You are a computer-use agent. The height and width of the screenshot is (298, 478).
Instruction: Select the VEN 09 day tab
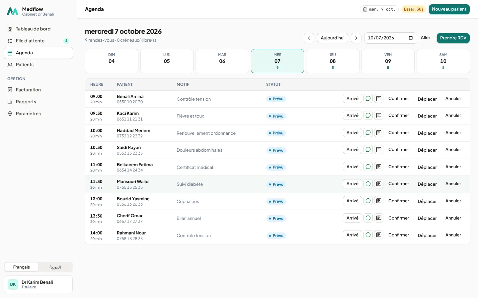coord(388,61)
